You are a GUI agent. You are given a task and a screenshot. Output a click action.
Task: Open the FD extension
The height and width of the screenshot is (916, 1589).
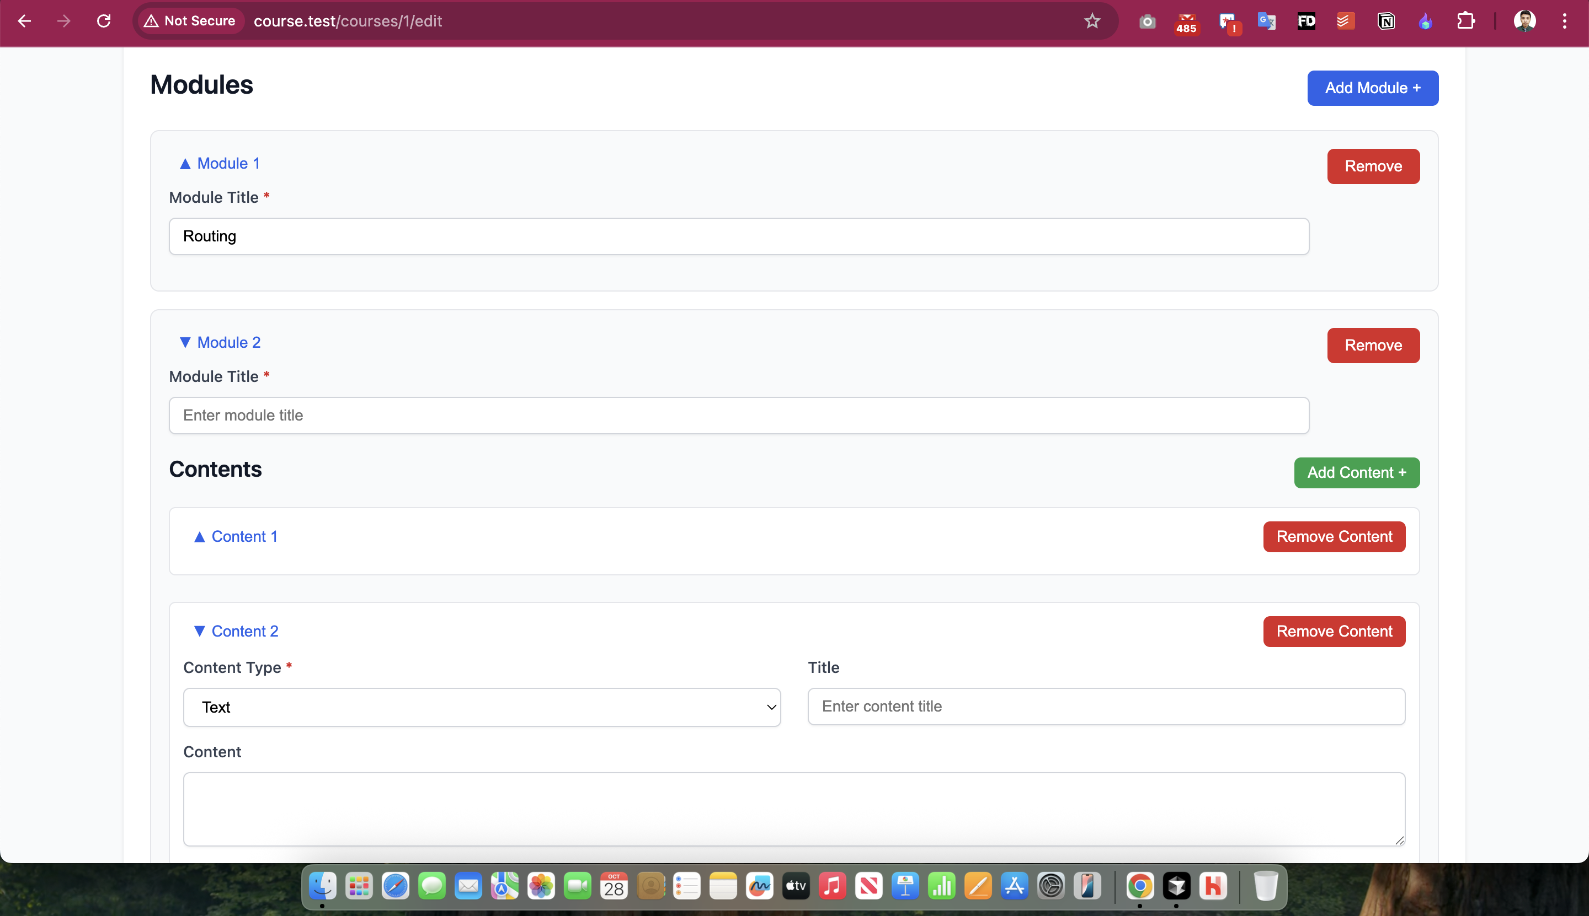coord(1307,21)
